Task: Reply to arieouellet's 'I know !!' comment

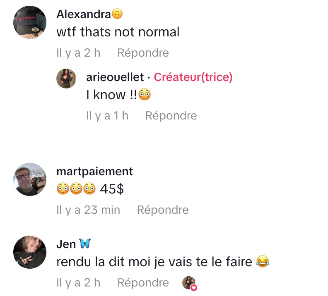Action: click(x=171, y=115)
